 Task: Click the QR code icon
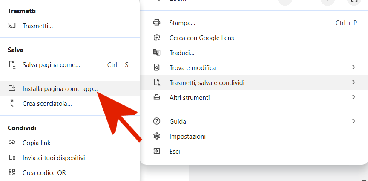(12, 173)
